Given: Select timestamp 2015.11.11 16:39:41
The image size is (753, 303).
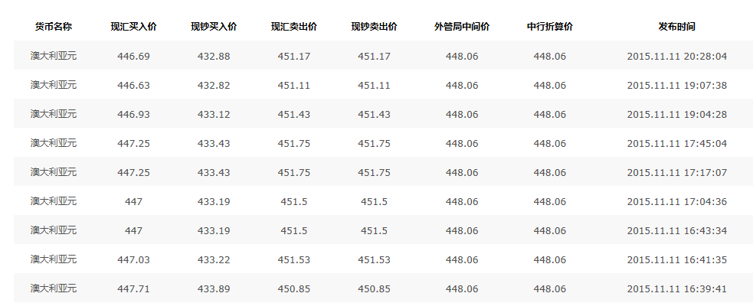Looking at the screenshot, I should [676, 289].
